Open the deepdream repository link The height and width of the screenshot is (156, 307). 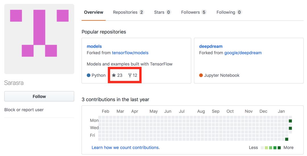click(x=211, y=46)
